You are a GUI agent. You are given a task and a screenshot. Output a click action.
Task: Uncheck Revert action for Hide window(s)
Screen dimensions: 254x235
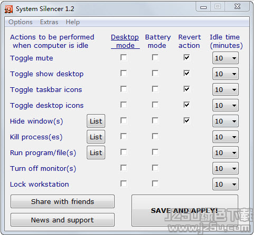click(187, 120)
